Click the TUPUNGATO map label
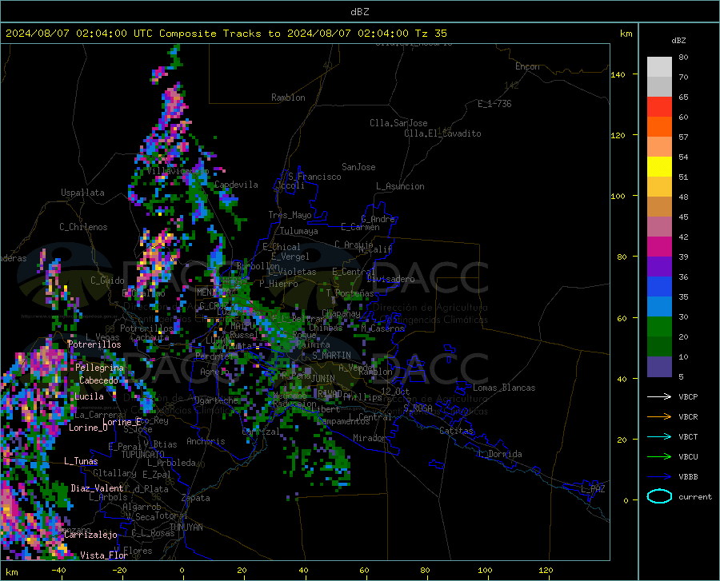Viewport: 720px width, 581px height. coord(143,455)
